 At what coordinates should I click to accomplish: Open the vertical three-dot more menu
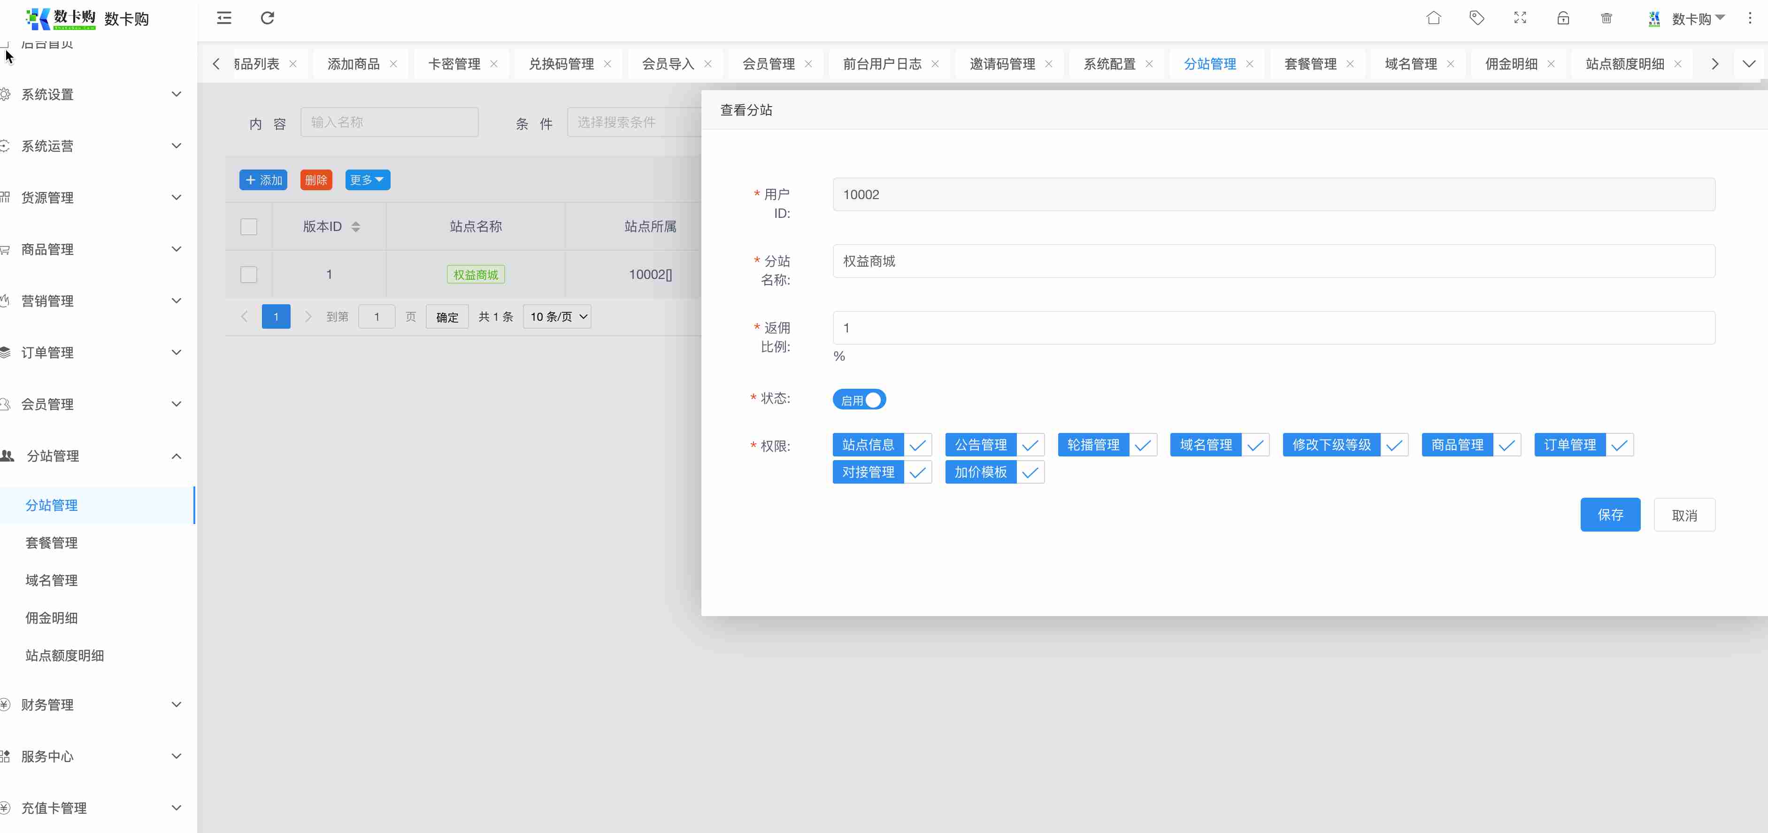click(x=1750, y=18)
